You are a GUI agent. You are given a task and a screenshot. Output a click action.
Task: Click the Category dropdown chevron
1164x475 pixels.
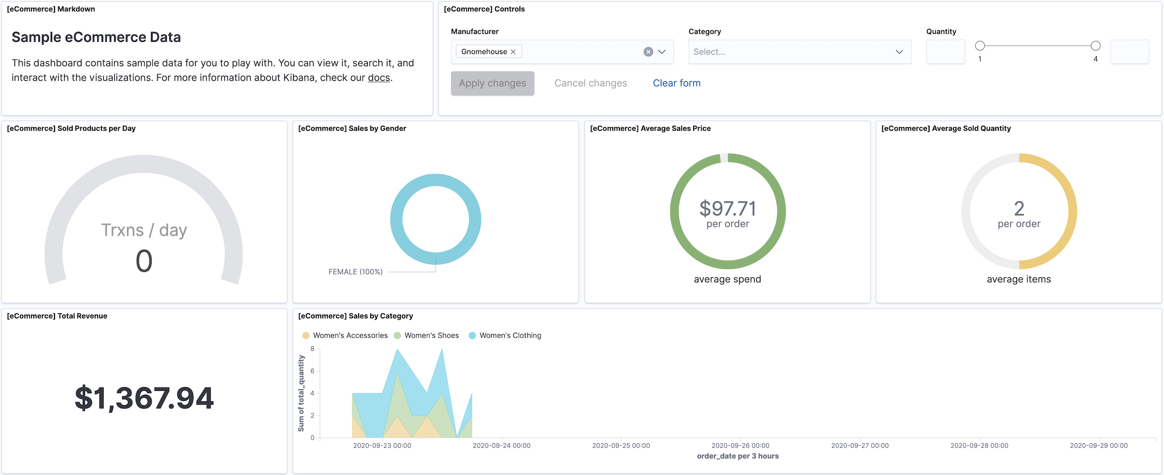[899, 52]
